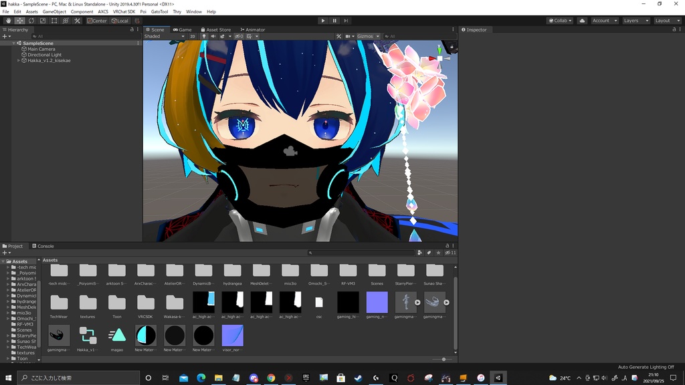Viewport: 685px width, 385px height.
Task: Start Play mode
Action: 323,21
